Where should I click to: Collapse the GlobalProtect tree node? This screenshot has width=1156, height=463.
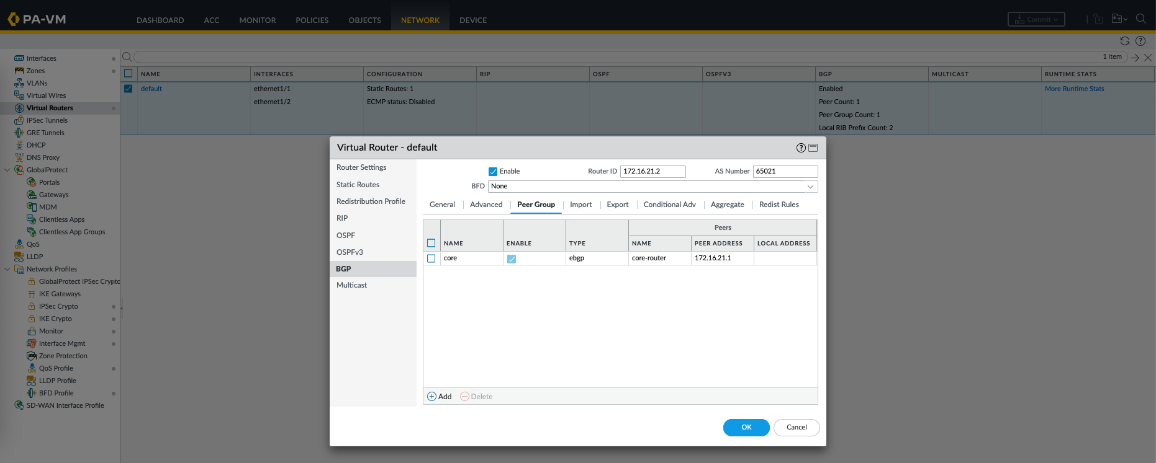pos(7,170)
